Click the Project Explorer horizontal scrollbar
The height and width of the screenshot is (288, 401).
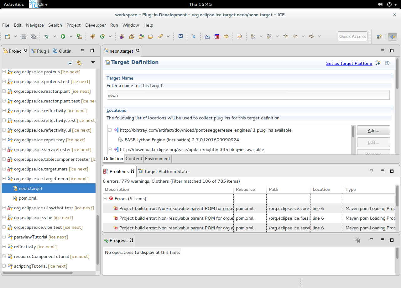[x=37, y=273]
